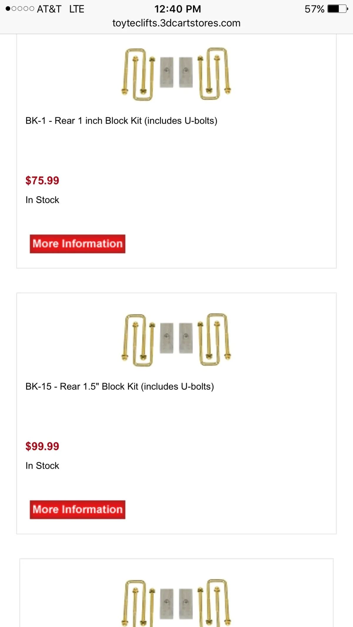Select the third block kit product image
This screenshot has height=627, width=353.
point(176,603)
